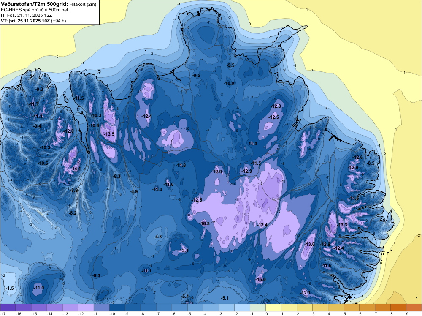The width and height of the screenshot is (422, 316).
Task: Click the -11.8 temperature value
Action: point(181,165)
